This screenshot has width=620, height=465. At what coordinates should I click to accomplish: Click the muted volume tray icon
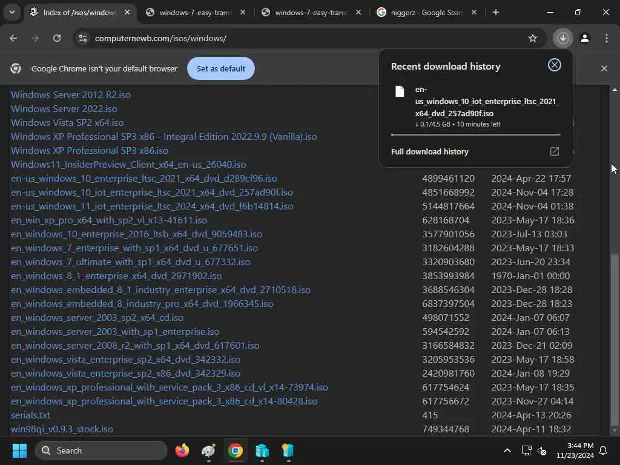click(x=542, y=450)
